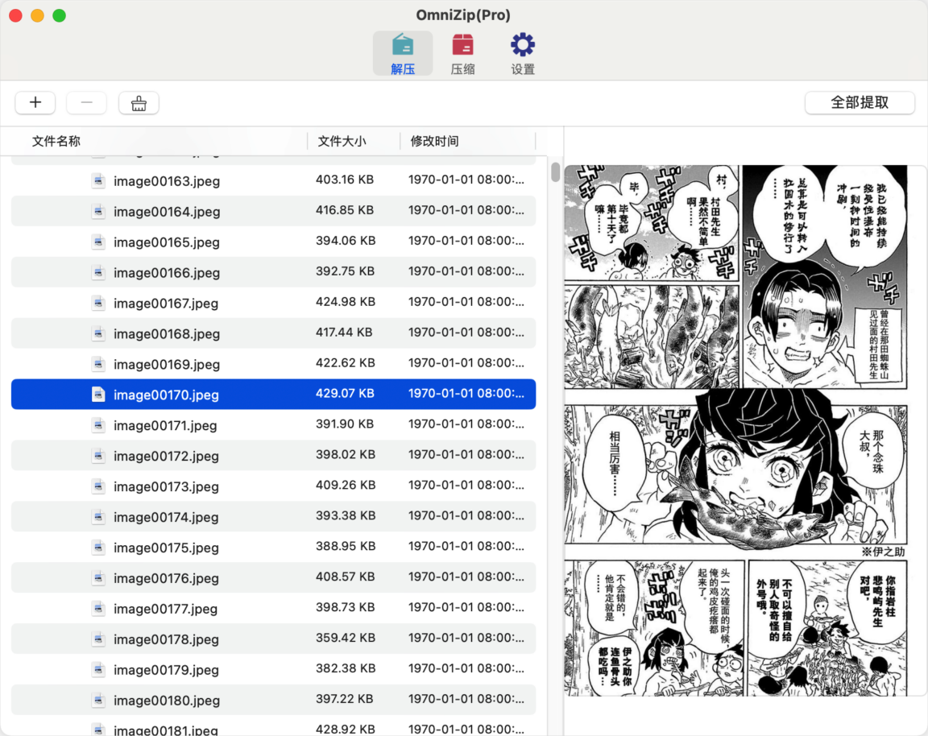928x736 pixels.
Task: Click the 全部提取 button
Action: point(860,102)
